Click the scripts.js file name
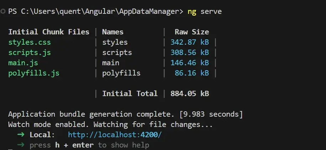326x150 pixels. (x=30, y=52)
